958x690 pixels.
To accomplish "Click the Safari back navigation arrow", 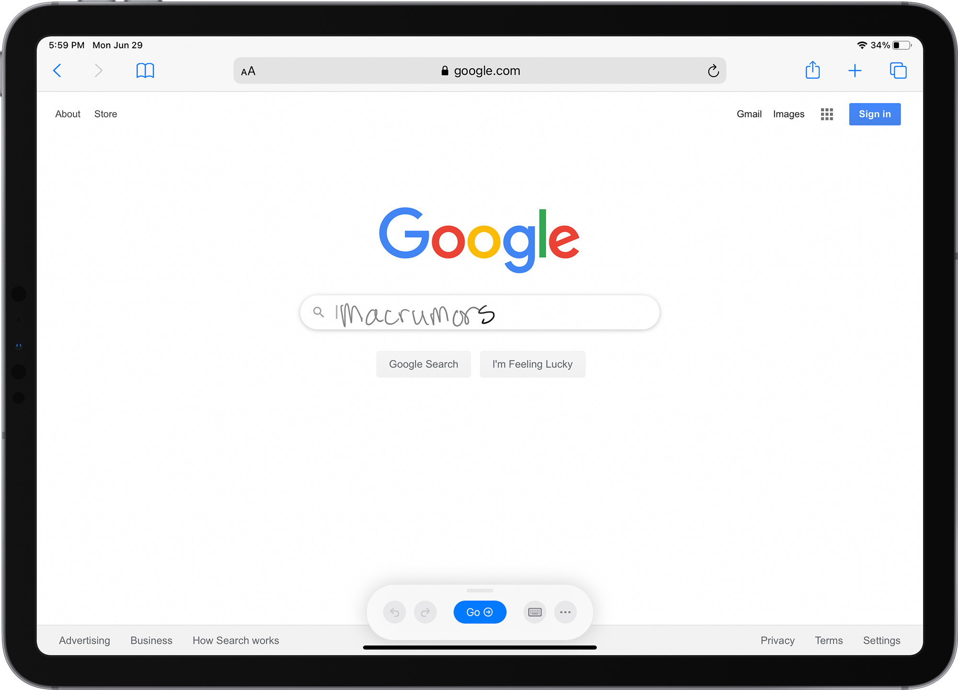I will point(59,71).
